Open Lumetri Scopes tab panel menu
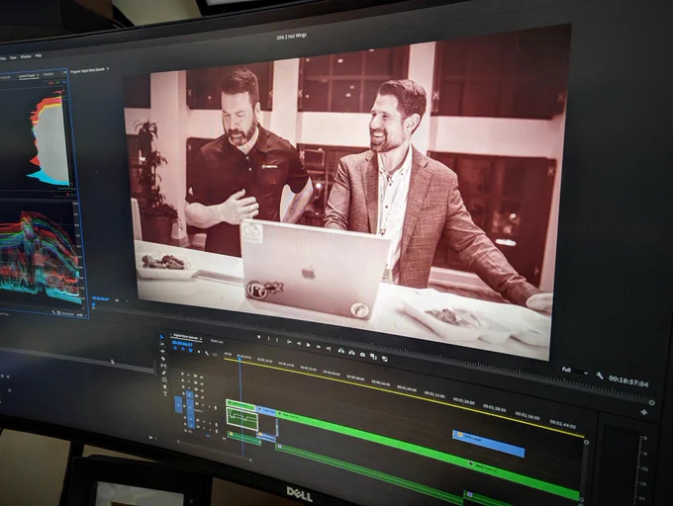This screenshot has width=673, height=506. click(x=38, y=75)
